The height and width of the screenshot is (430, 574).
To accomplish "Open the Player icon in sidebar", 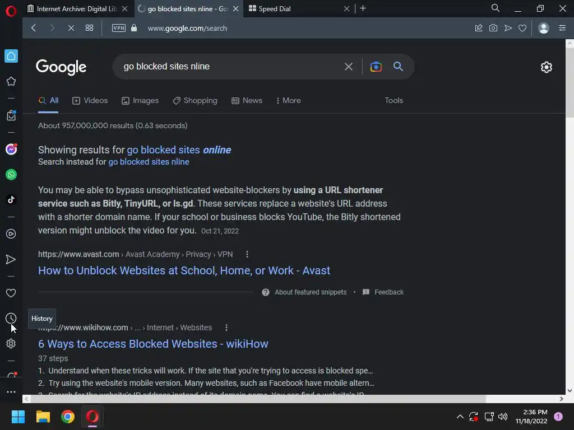I will 11,234.
